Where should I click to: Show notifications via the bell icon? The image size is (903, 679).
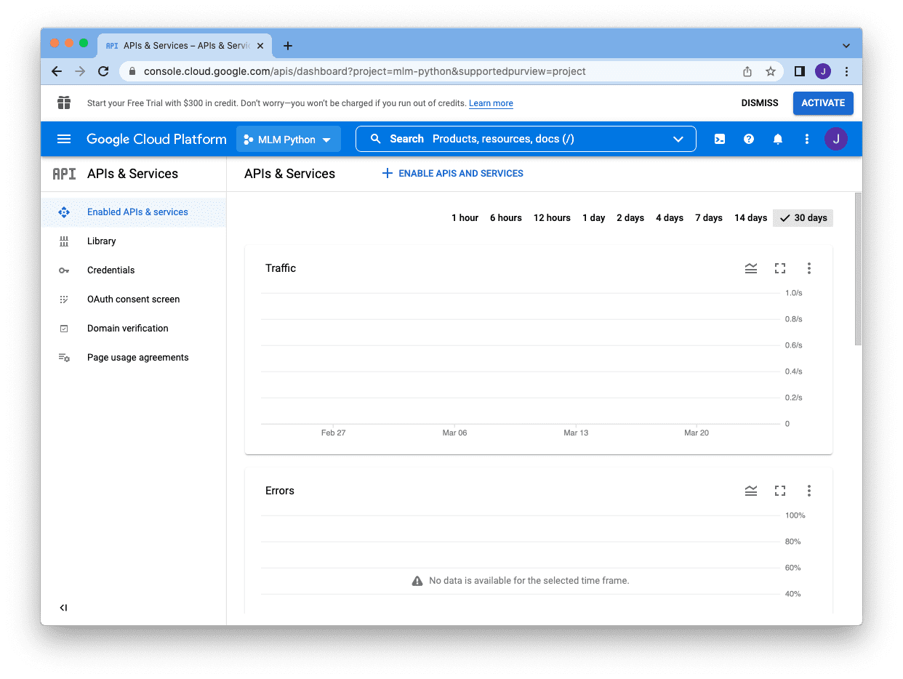coord(778,139)
